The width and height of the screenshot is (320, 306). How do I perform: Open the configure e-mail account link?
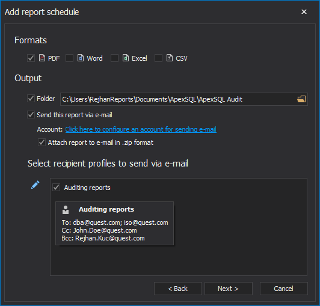pyautogui.click(x=141, y=129)
